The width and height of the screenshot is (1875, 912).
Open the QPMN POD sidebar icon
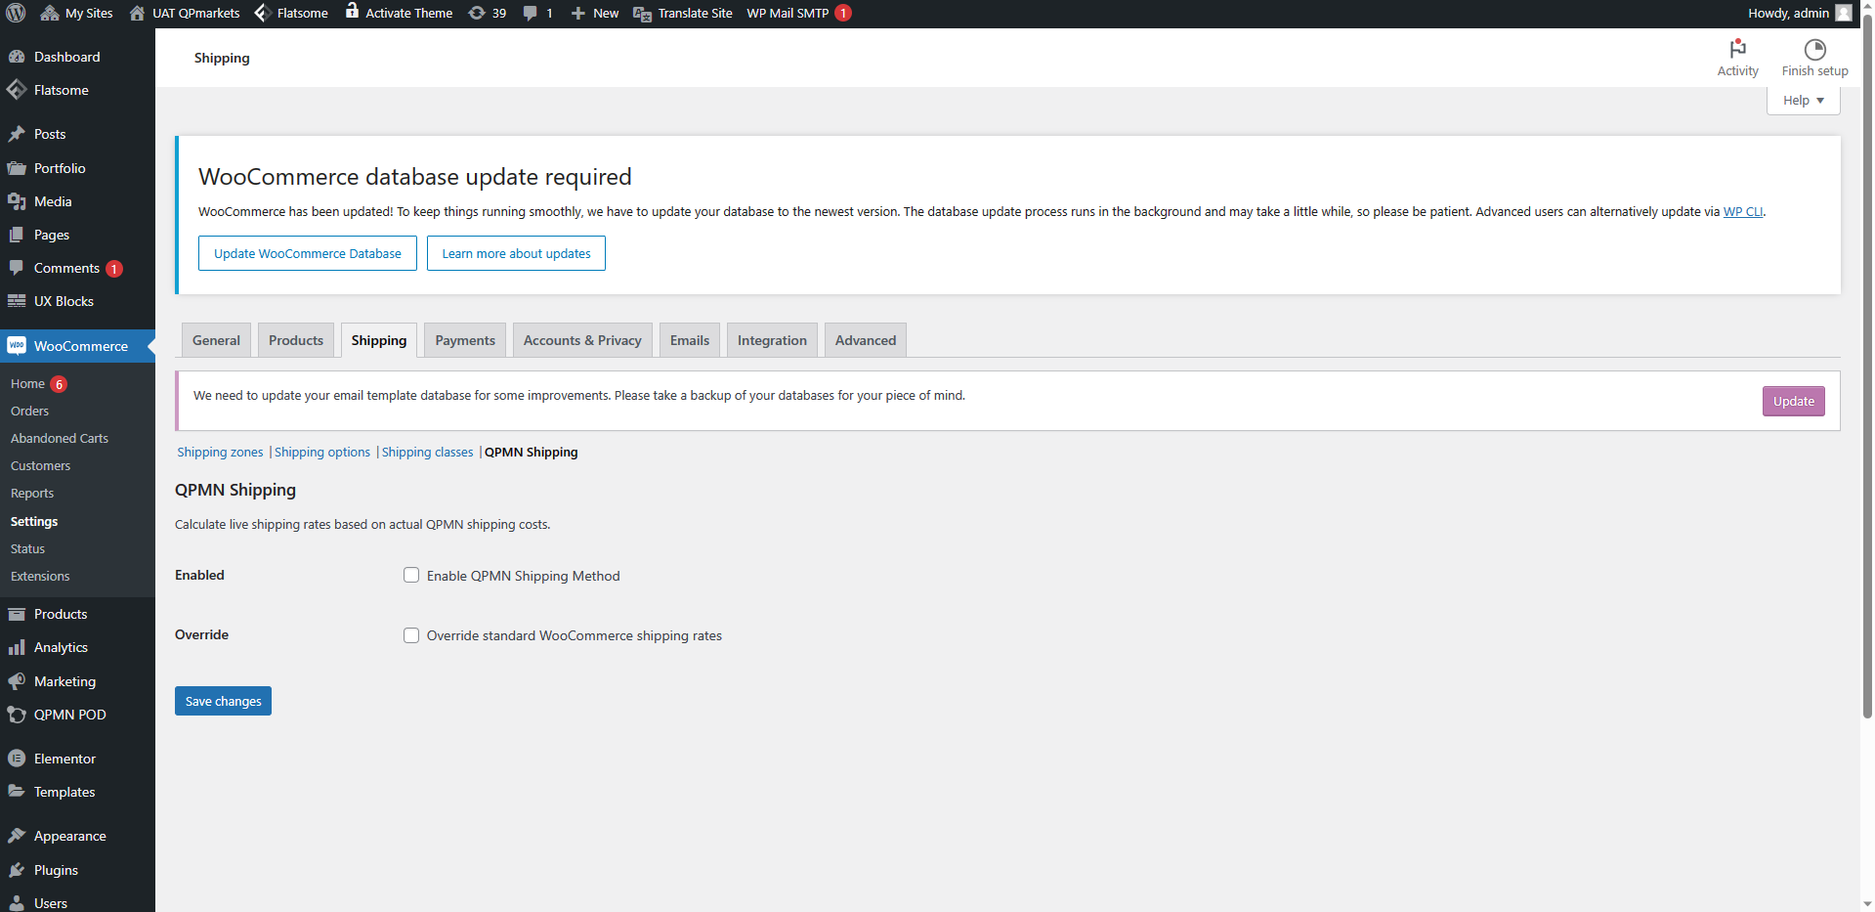(17, 715)
